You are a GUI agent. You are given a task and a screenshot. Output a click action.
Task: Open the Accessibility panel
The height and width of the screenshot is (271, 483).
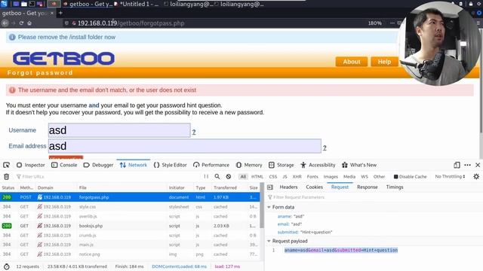click(318, 165)
